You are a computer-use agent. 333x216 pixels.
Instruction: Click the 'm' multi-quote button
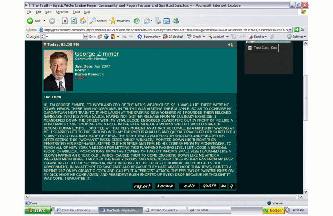[224, 186]
